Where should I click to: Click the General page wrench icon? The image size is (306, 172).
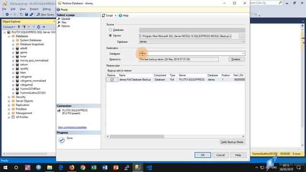pos(59,19)
